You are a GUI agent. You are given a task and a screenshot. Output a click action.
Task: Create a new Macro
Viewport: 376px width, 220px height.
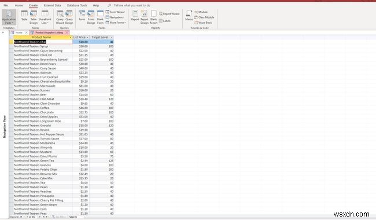click(189, 16)
